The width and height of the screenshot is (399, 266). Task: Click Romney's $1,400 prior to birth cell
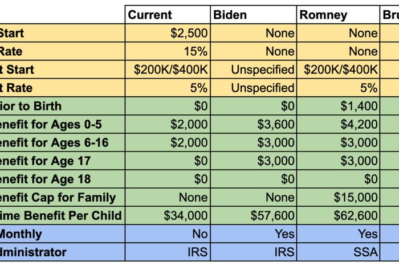click(x=338, y=106)
